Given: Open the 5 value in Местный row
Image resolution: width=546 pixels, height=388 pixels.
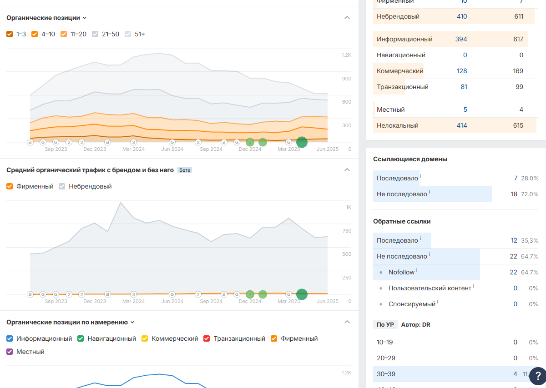Looking at the screenshot, I should coord(465,109).
